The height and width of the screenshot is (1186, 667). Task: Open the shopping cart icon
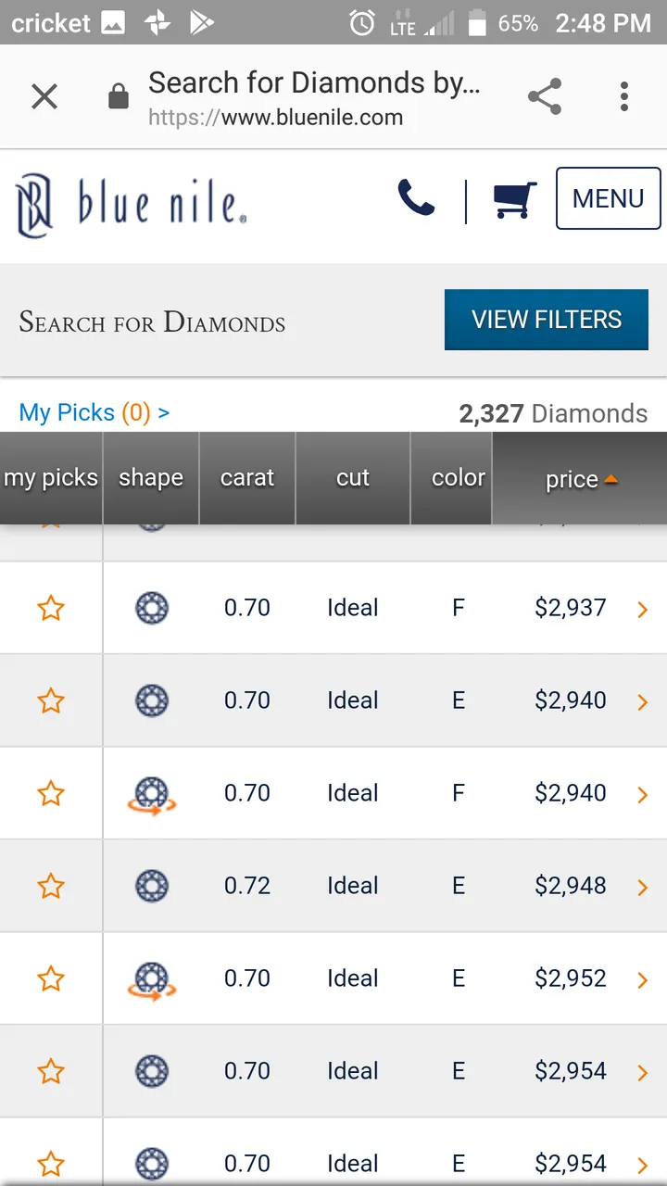click(x=515, y=199)
